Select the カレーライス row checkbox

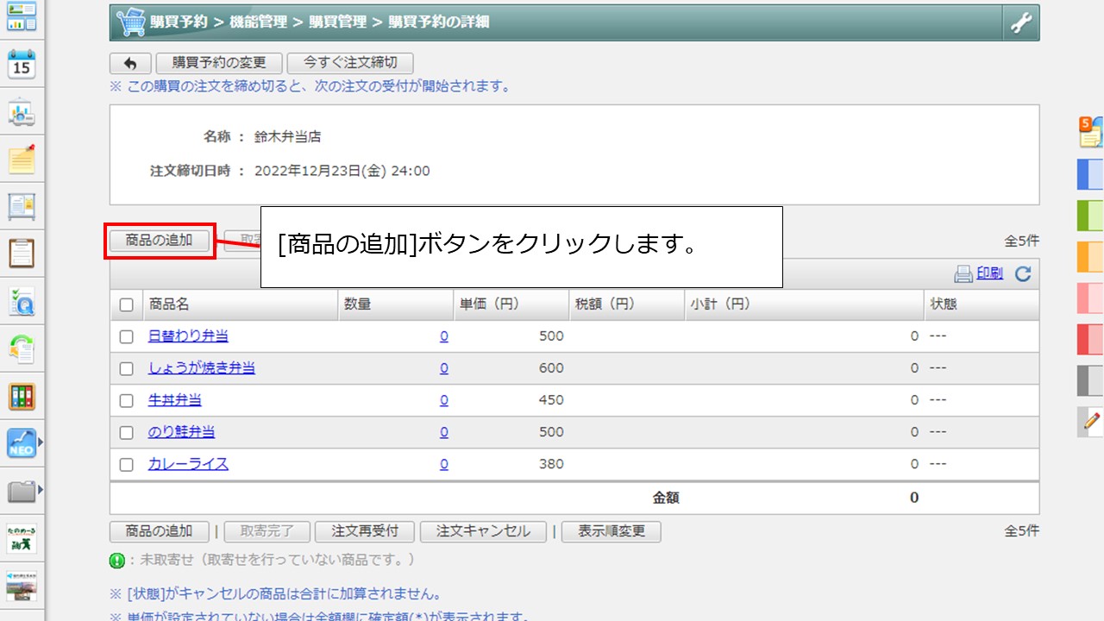click(127, 464)
